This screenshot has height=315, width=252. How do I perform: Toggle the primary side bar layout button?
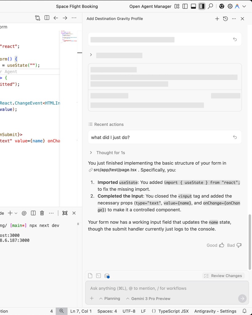pos(185,6)
